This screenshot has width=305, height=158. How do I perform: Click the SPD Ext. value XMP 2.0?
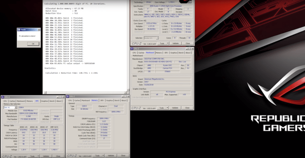click(x=56, y=119)
